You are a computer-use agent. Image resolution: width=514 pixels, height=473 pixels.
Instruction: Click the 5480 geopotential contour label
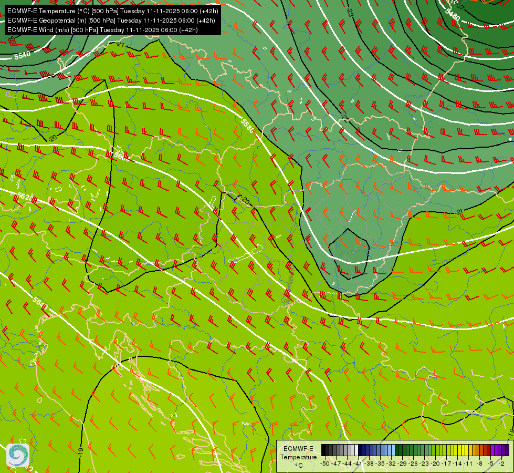pos(453,14)
